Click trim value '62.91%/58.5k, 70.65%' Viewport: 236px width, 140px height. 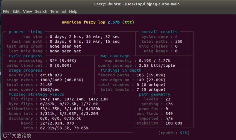(64, 128)
